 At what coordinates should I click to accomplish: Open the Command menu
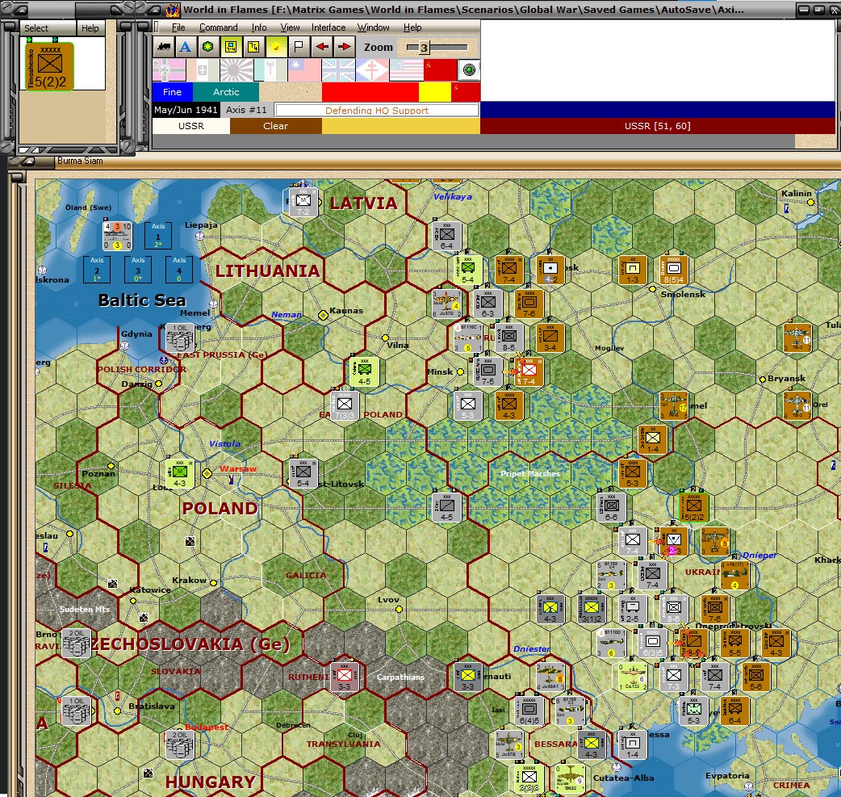[x=218, y=27]
